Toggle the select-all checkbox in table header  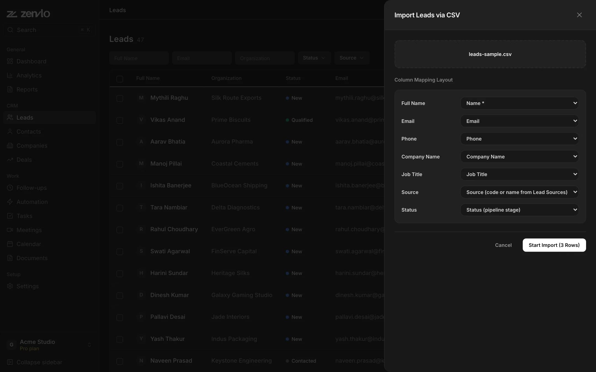[119, 79]
